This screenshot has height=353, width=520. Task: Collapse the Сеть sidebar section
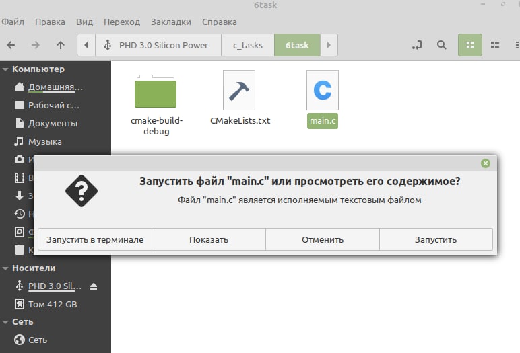click(5, 322)
